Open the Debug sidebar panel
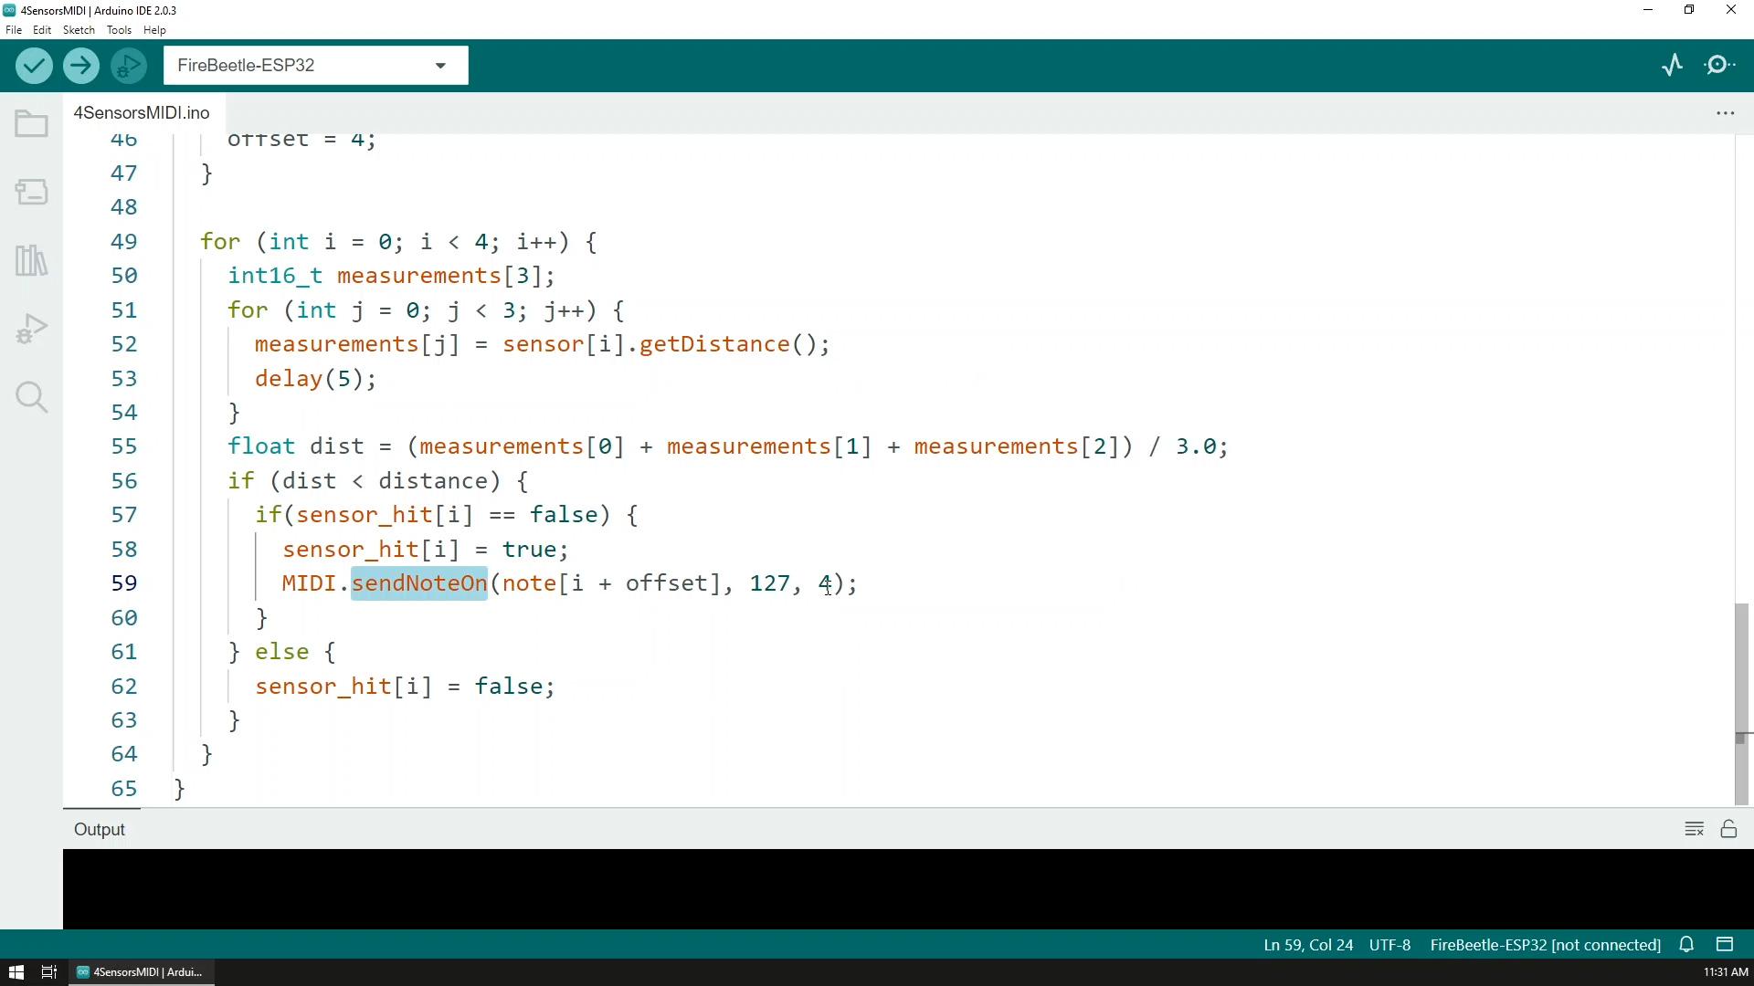Image resolution: width=1754 pixels, height=986 pixels. click(32, 329)
